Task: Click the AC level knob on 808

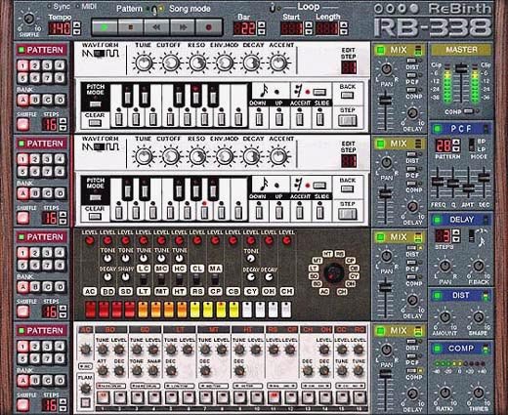Action: (90, 241)
